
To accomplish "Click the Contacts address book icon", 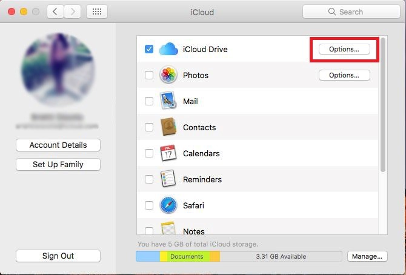I will coord(168,127).
